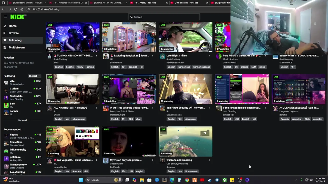Viewport: 328px width, 184px height.
Task: Open options menu for TUS NOCHES stream
Action: (96, 55)
